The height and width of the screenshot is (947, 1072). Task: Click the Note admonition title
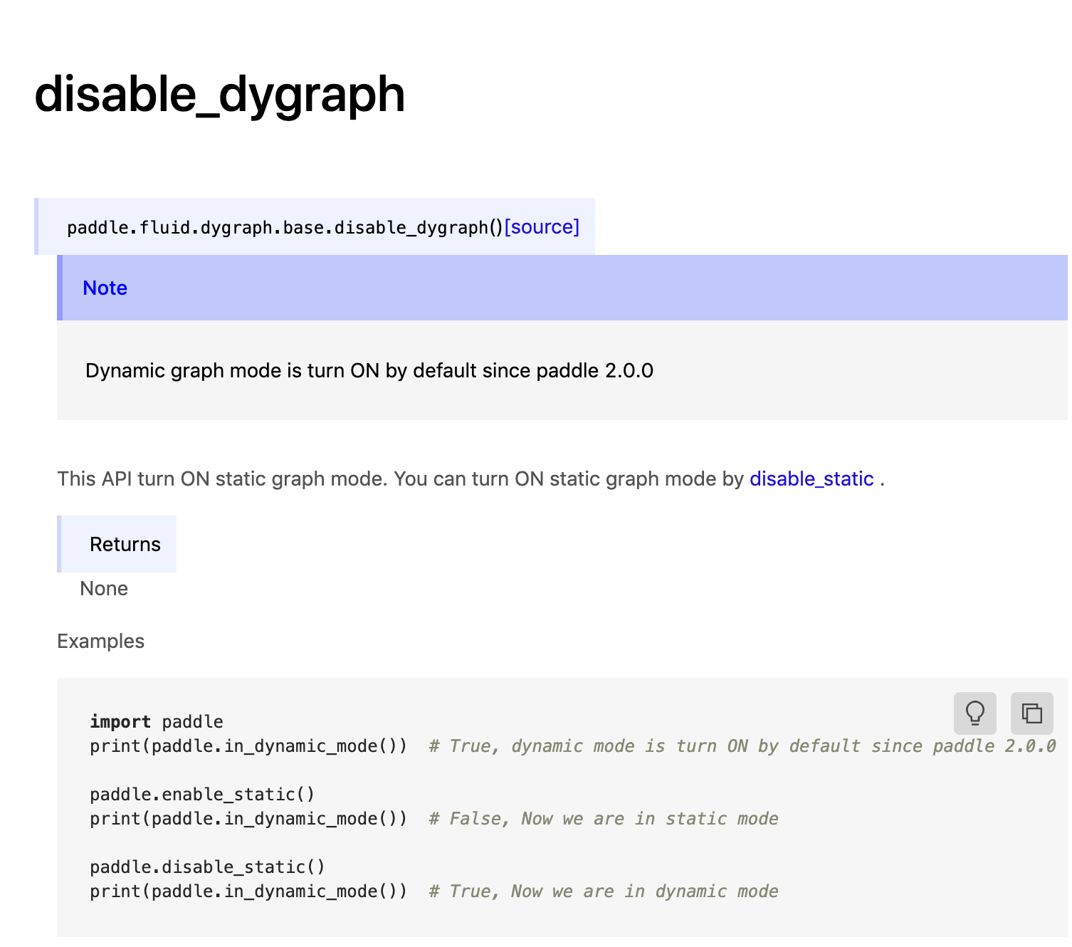105,288
